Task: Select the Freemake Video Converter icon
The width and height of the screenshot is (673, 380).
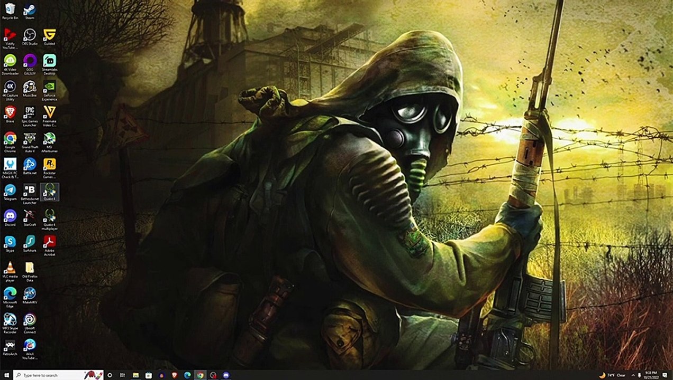Action: tap(49, 116)
